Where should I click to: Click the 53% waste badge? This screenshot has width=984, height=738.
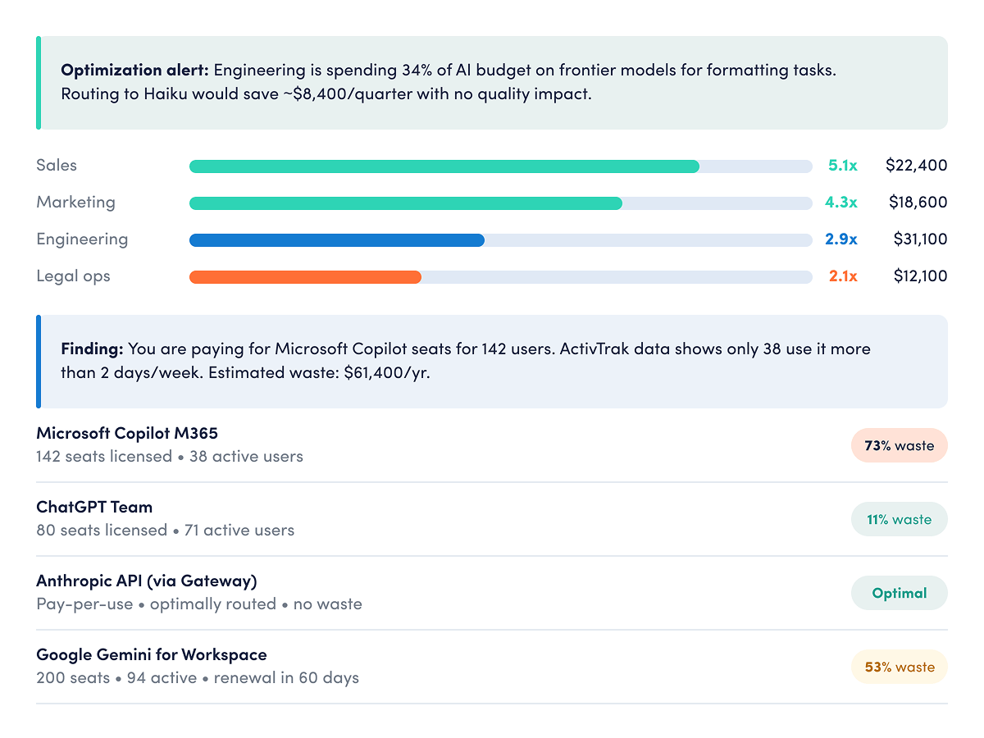point(899,667)
